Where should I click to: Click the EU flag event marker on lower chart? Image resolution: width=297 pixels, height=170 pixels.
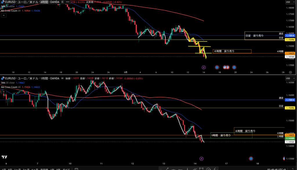click(251, 158)
